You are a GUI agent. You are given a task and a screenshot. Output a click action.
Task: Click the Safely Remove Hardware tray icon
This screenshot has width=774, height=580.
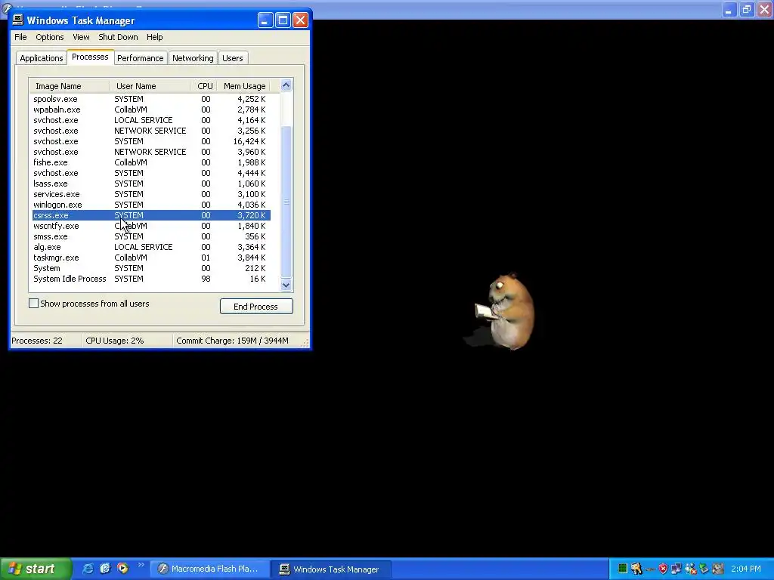(704, 569)
